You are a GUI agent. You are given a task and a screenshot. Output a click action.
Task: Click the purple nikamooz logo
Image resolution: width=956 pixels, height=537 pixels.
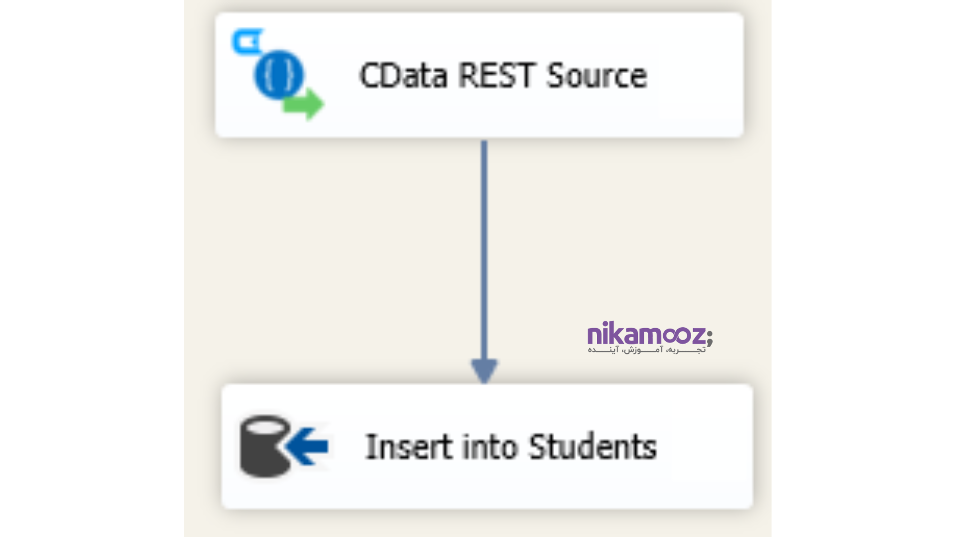pyautogui.click(x=646, y=334)
